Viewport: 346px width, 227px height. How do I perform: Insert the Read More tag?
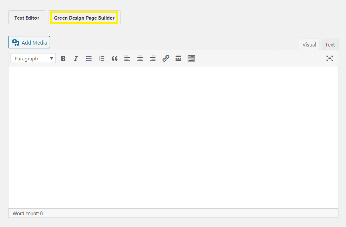[178, 58]
